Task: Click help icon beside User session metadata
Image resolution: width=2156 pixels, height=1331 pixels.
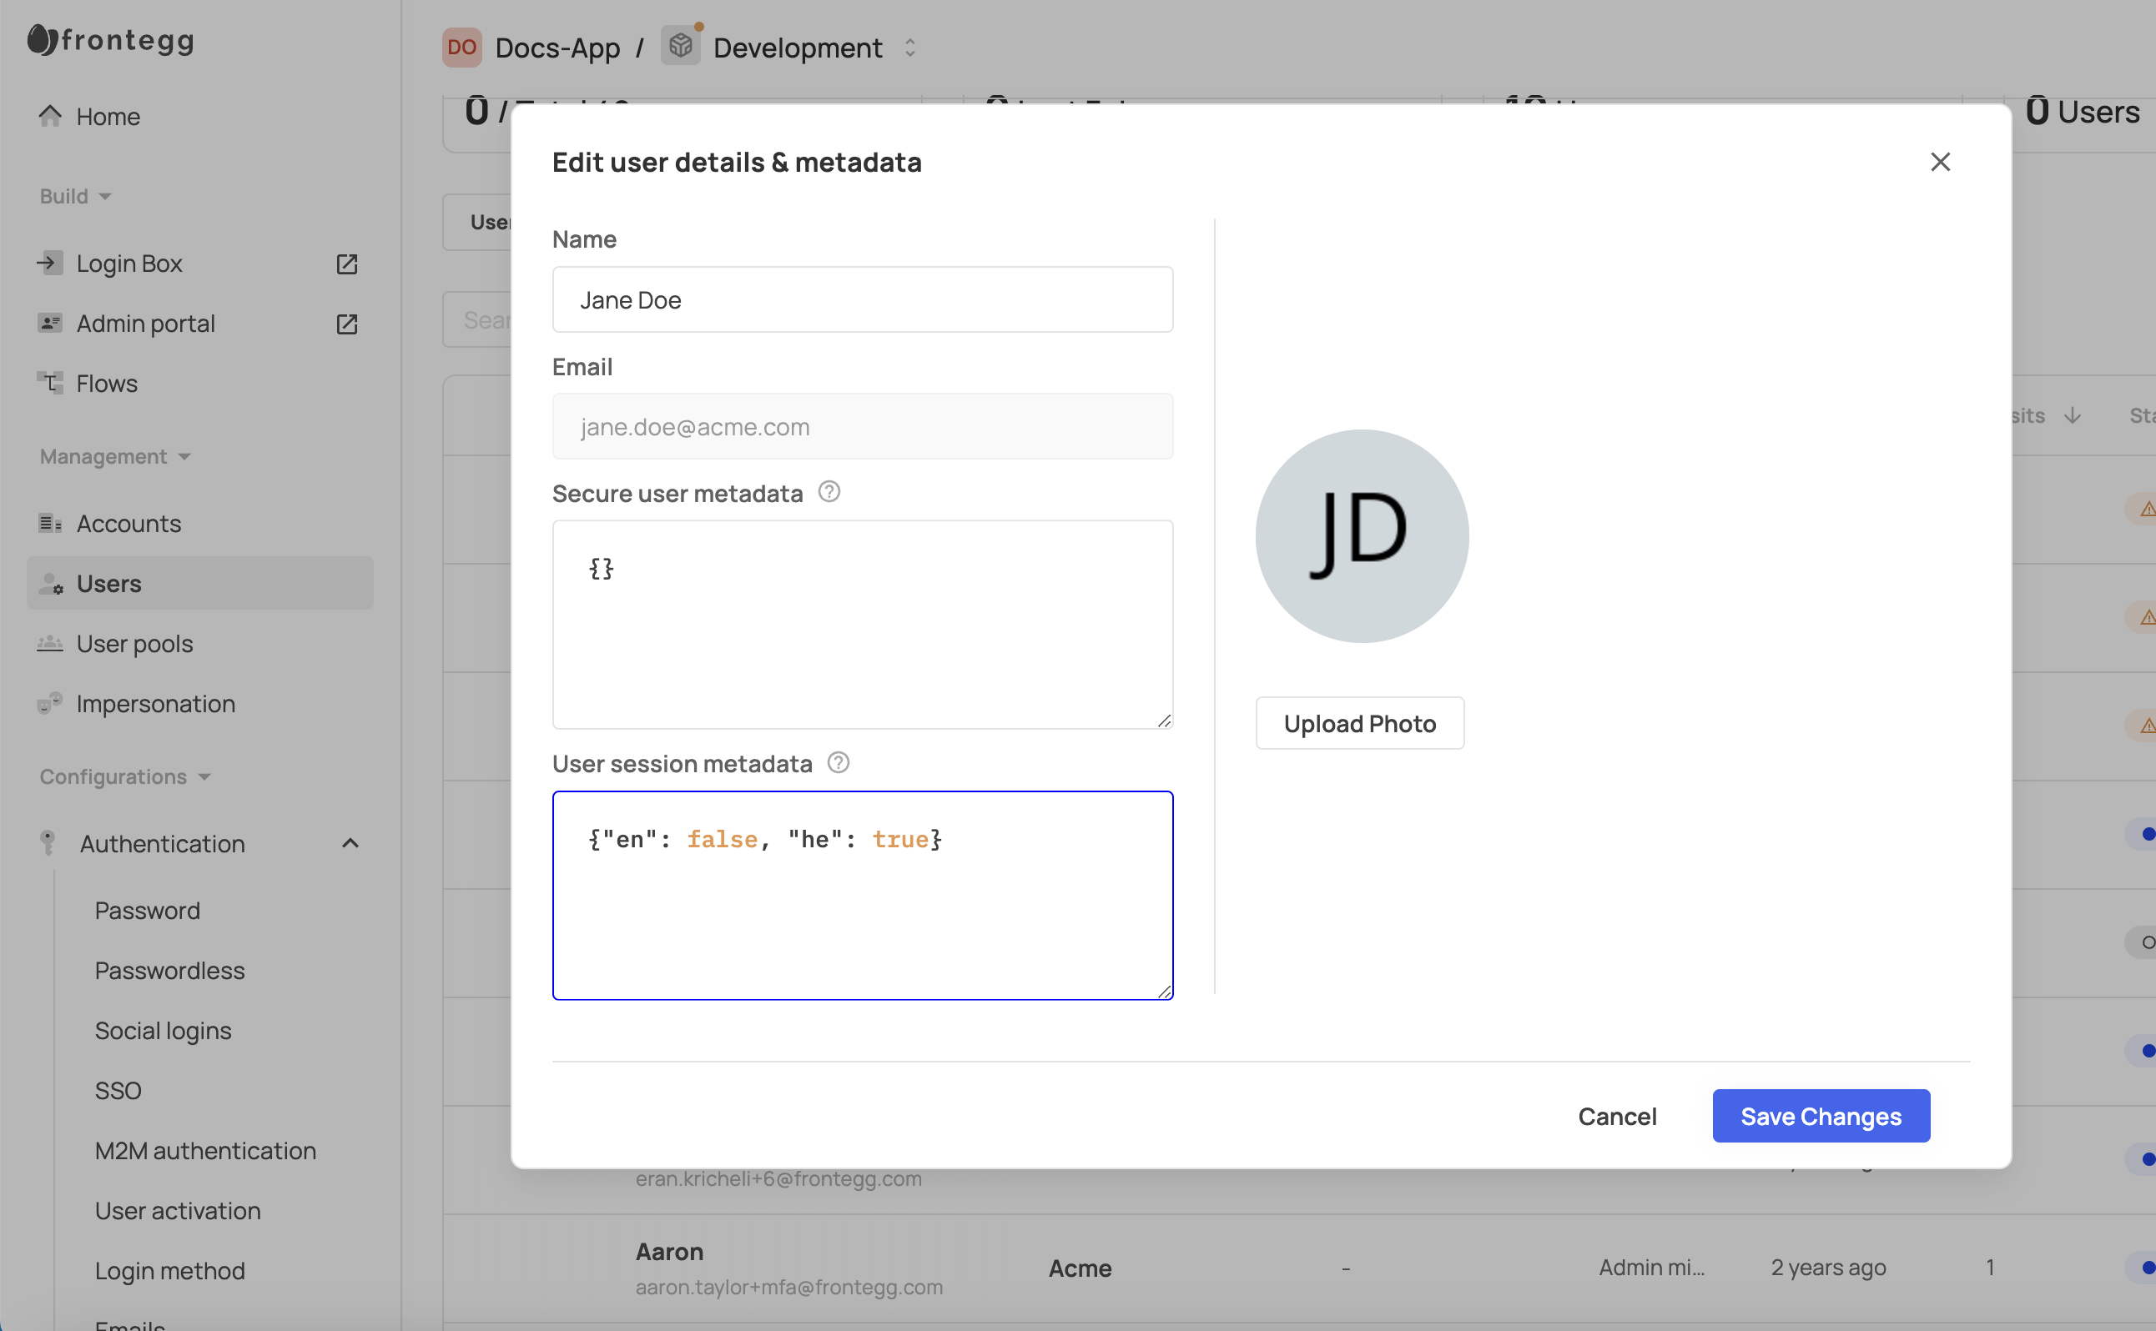Action: 839,762
